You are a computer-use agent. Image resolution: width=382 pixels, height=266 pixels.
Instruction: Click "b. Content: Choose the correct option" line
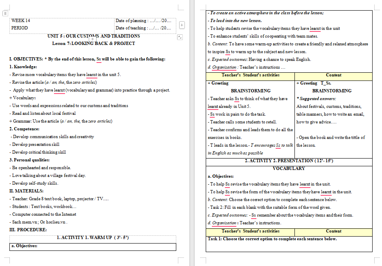pos(272,200)
